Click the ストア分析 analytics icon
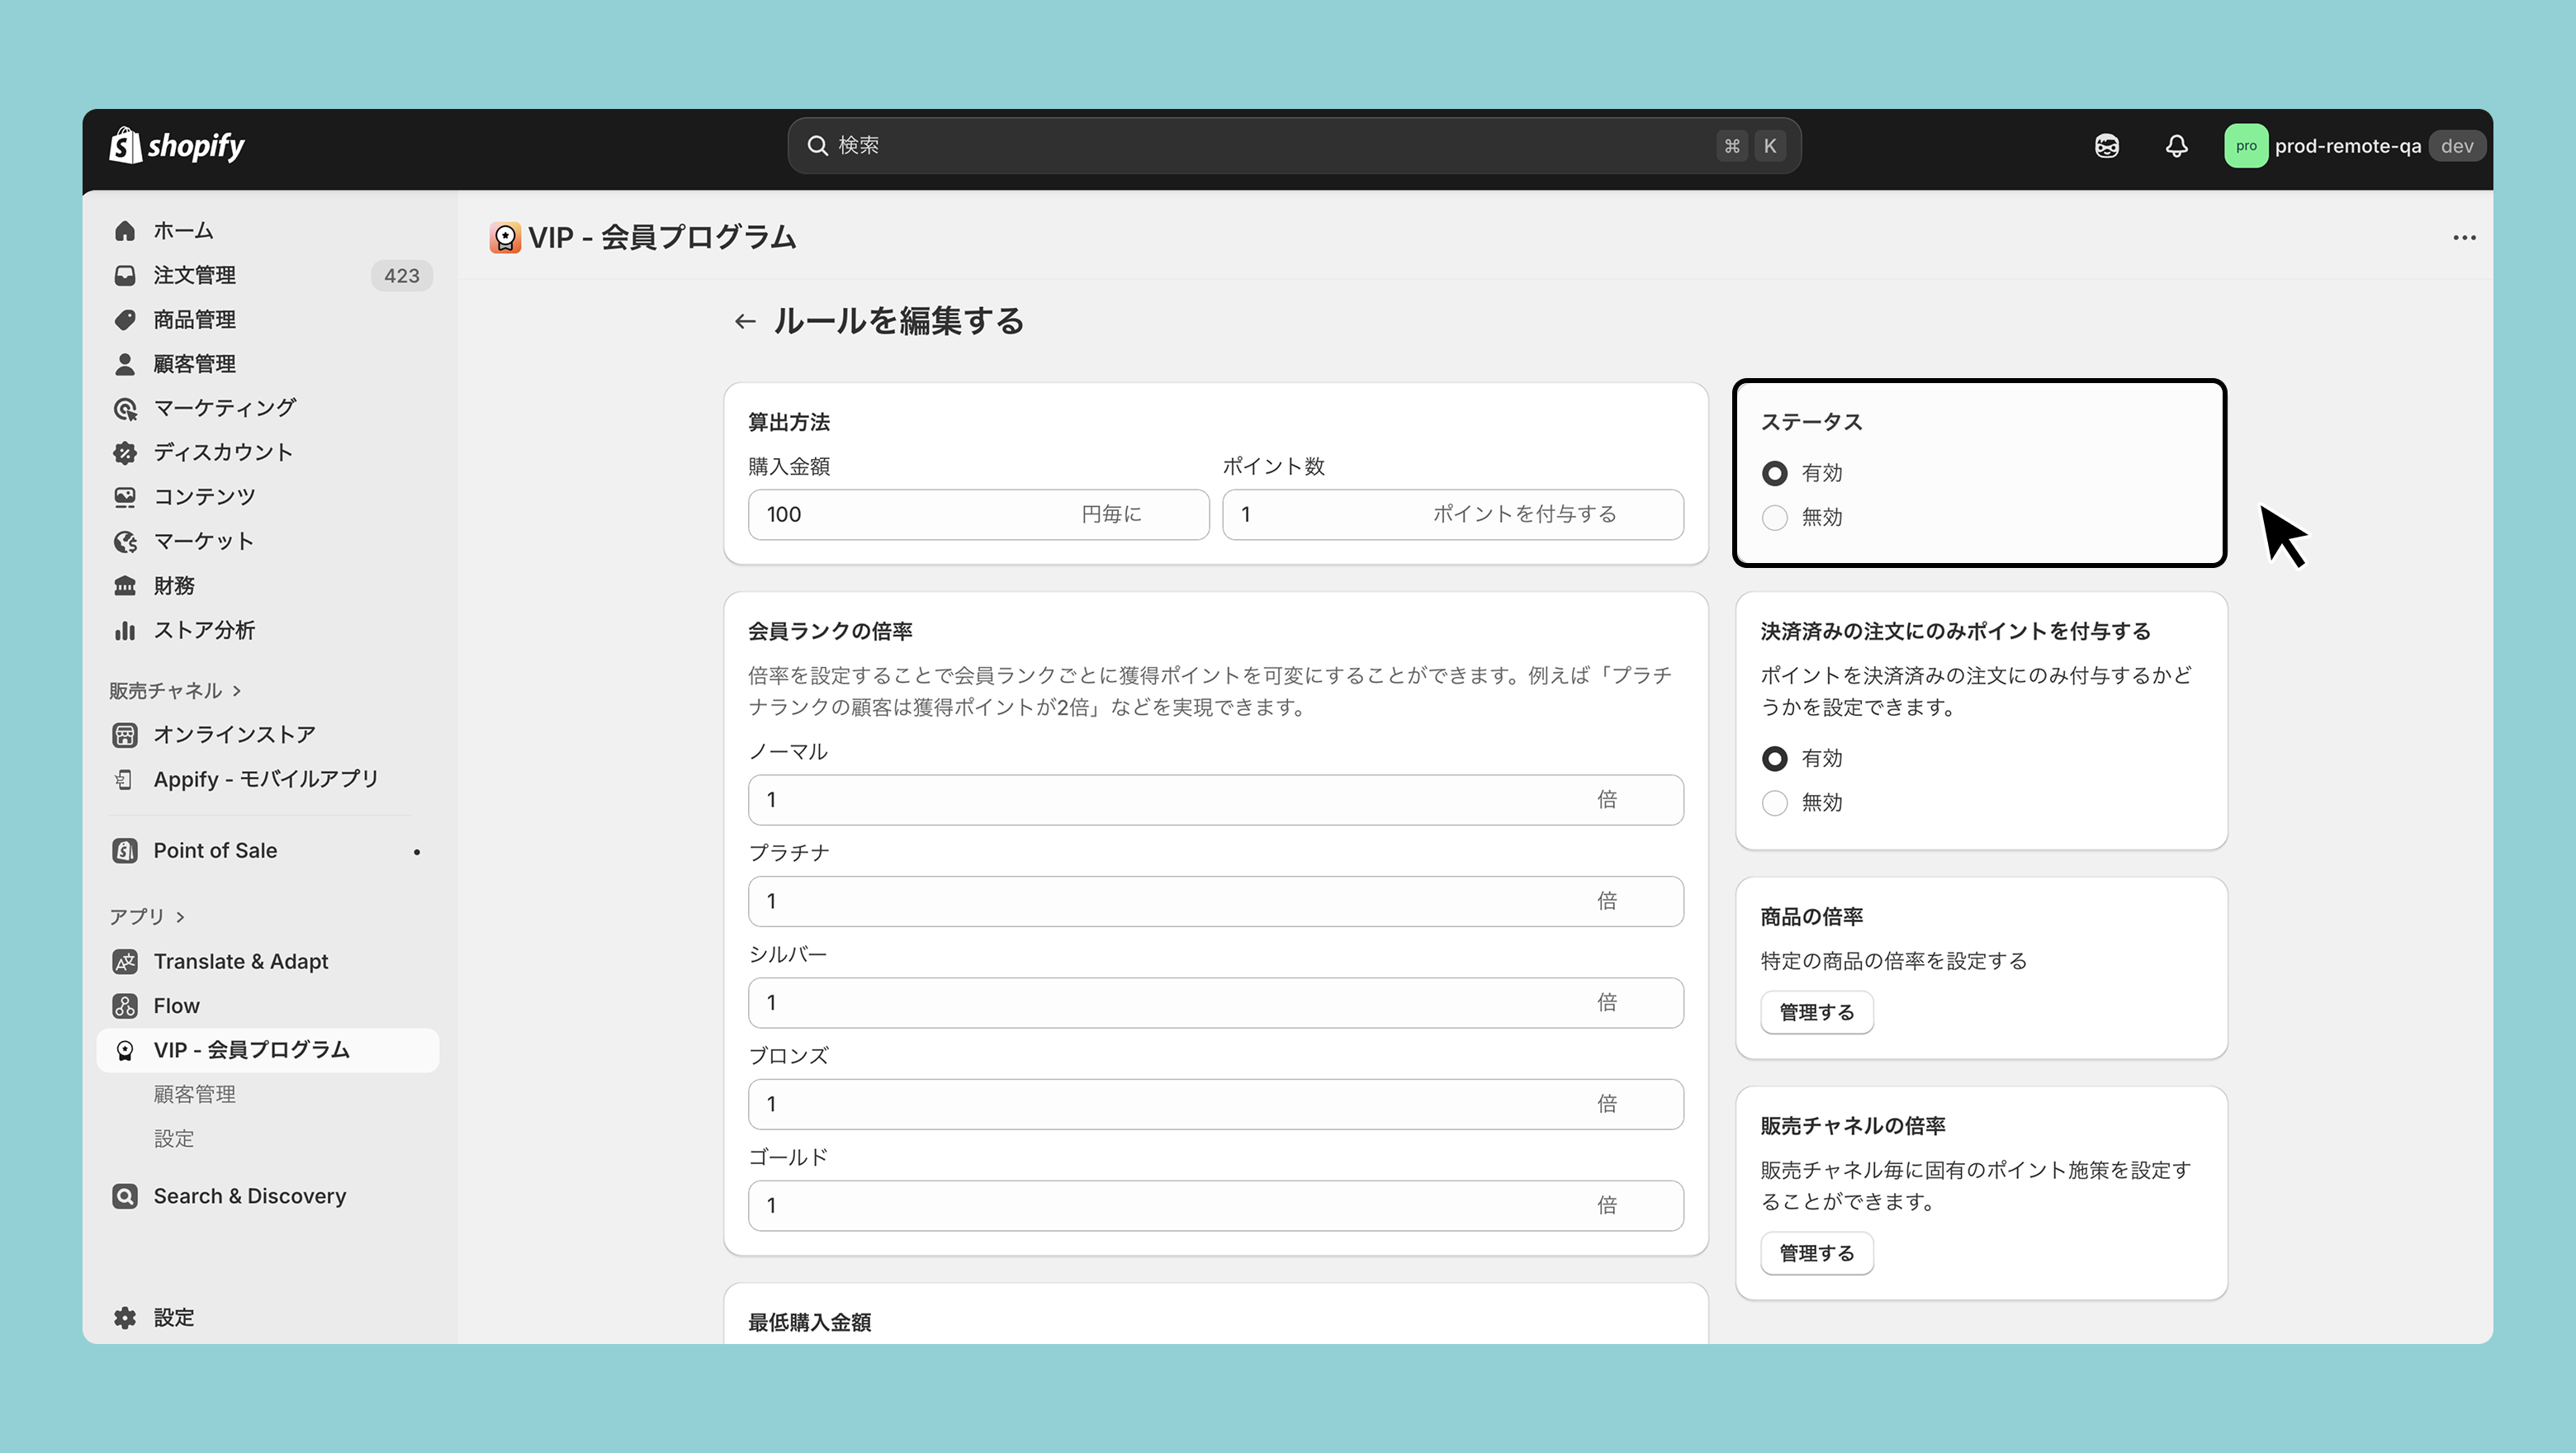 [125, 630]
